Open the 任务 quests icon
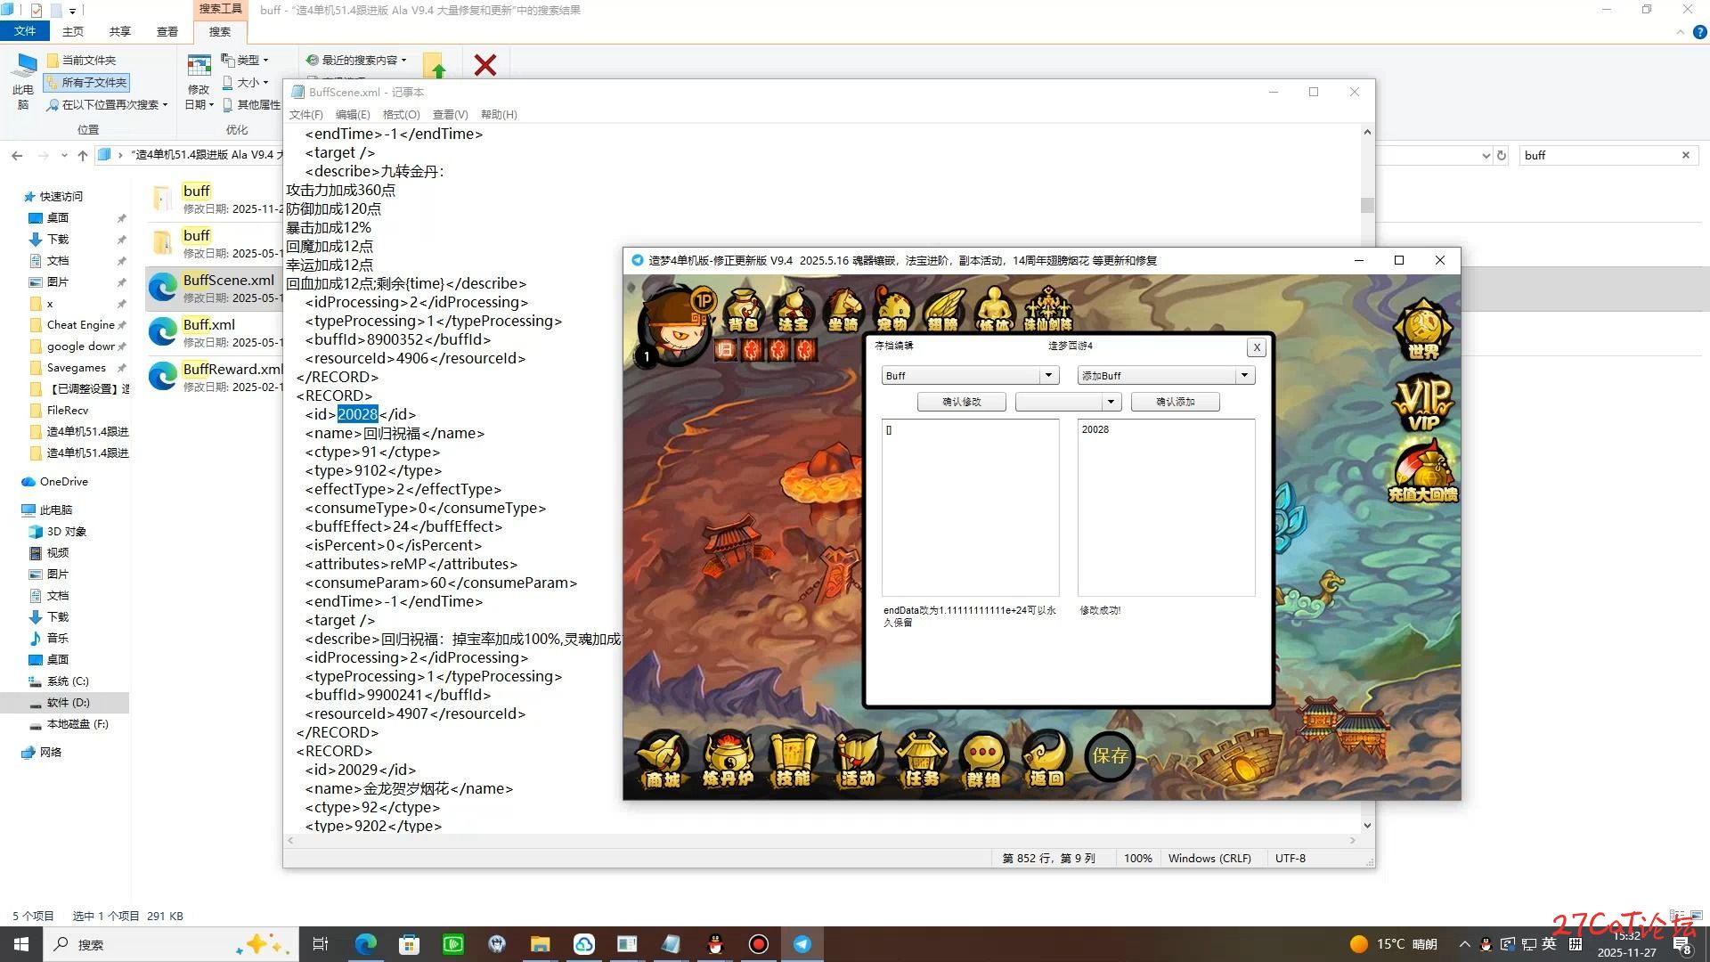The width and height of the screenshot is (1710, 962). click(x=921, y=759)
